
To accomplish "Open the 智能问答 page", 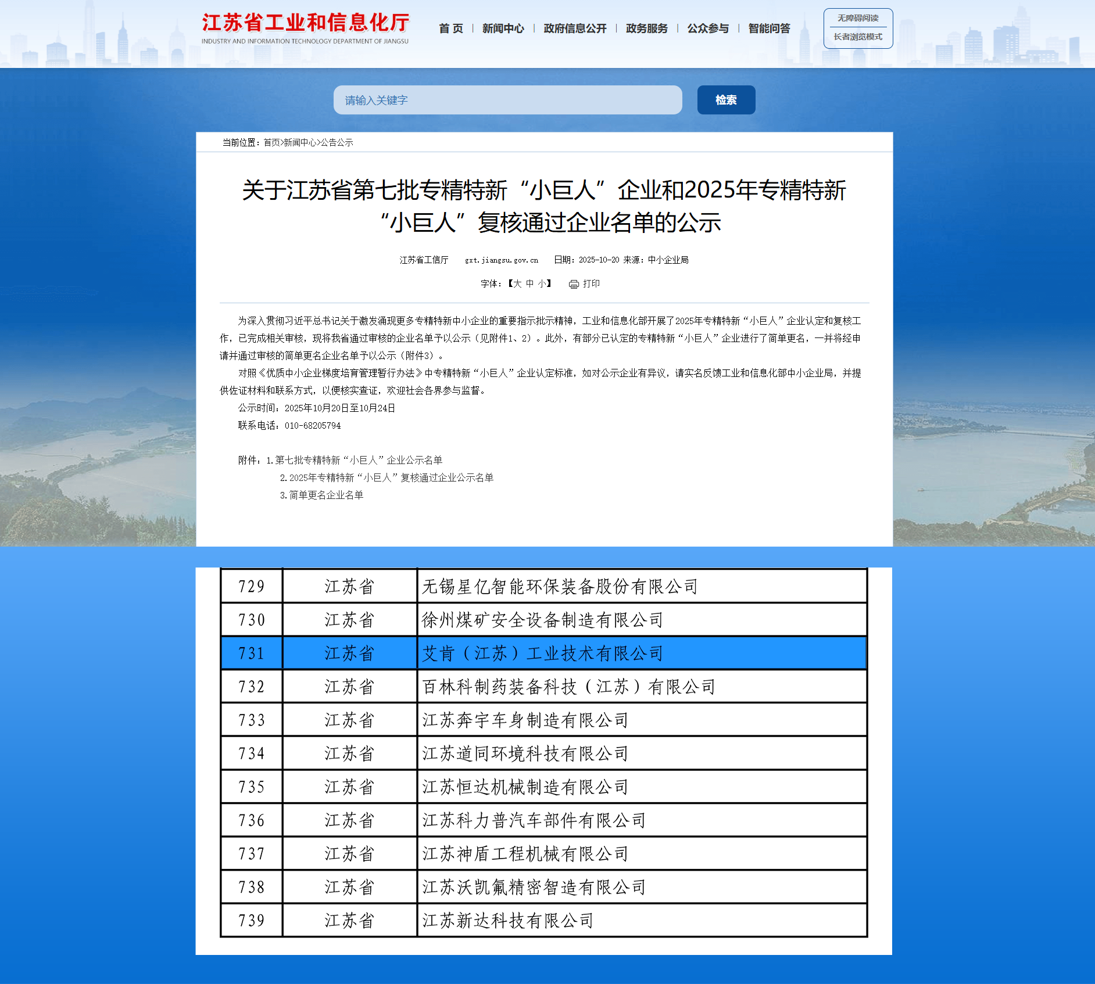I will [769, 28].
